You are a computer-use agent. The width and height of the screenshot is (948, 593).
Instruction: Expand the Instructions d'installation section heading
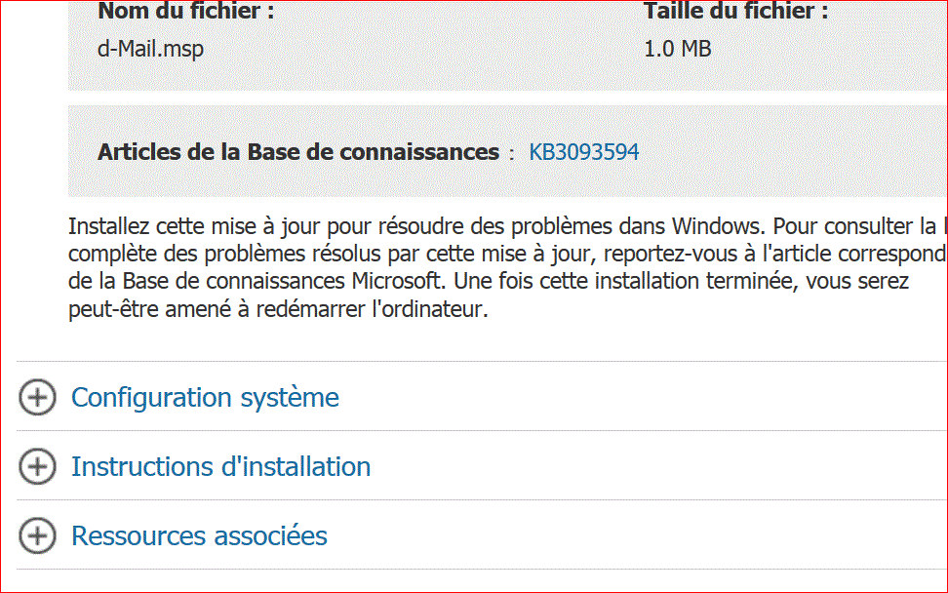click(x=220, y=467)
